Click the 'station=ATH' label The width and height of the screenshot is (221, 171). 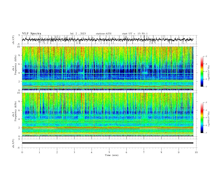coord(104,34)
